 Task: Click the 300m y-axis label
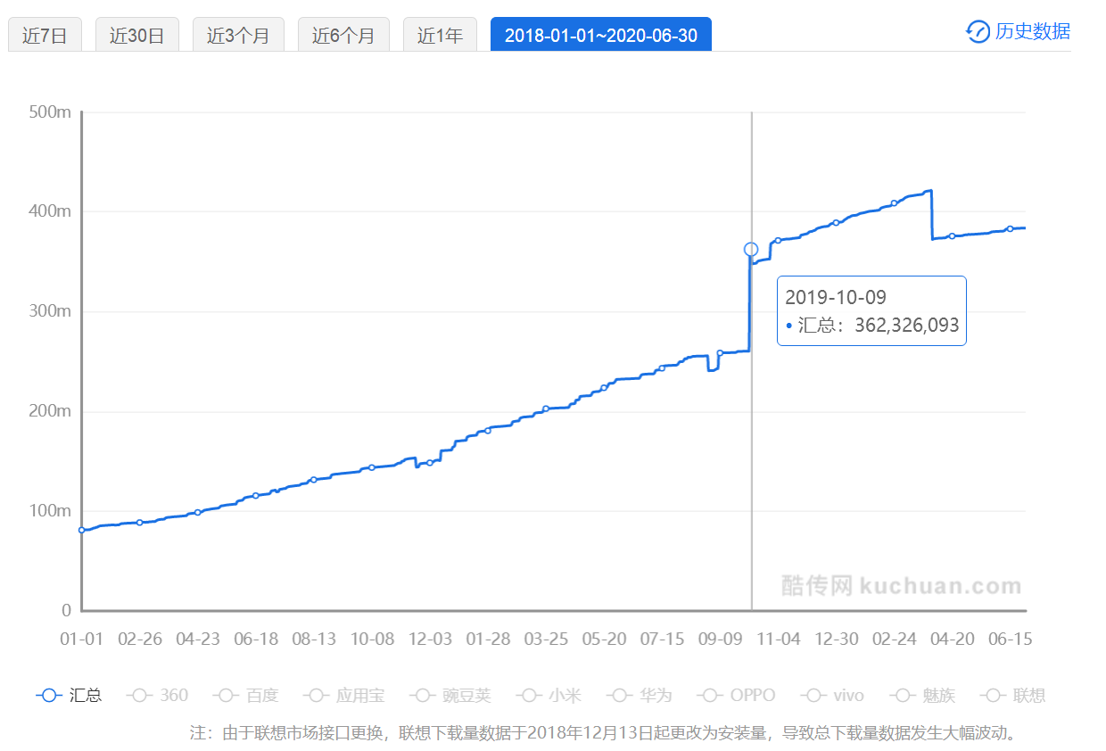click(50, 311)
